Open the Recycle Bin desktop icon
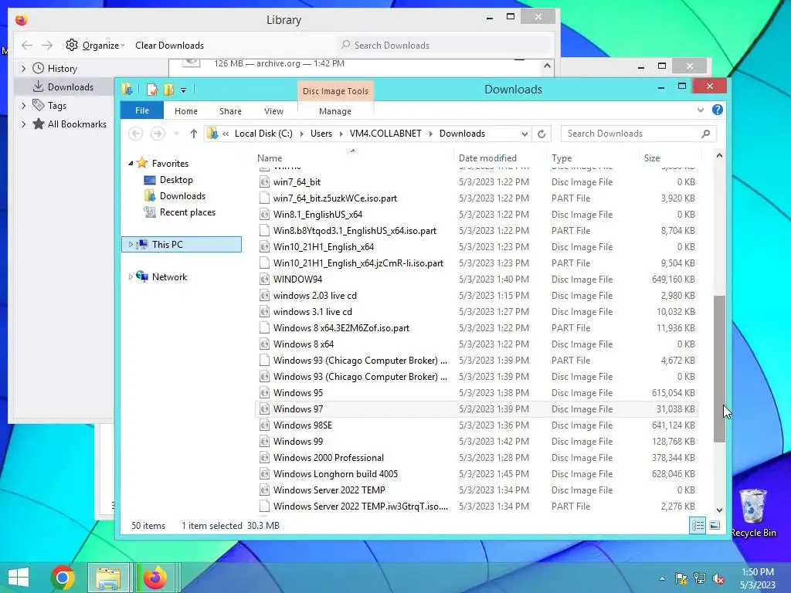 tap(752, 513)
